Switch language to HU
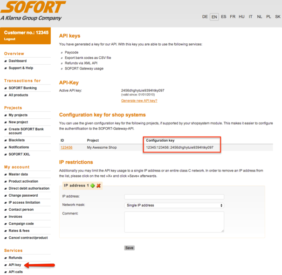Viewport: 282px width, 275px height. pyautogui.click(x=241, y=17)
